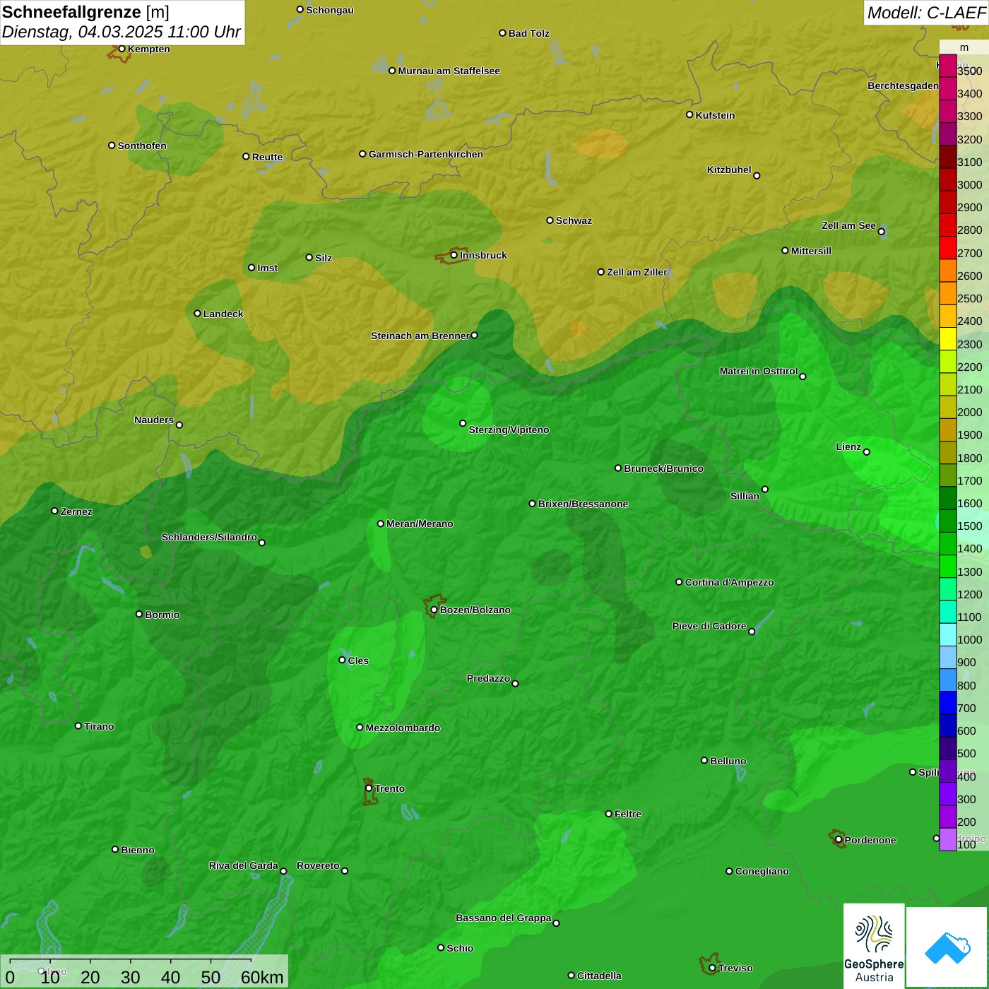The width and height of the screenshot is (989, 989).
Task: Click the Sillian label
Action: (745, 496)
